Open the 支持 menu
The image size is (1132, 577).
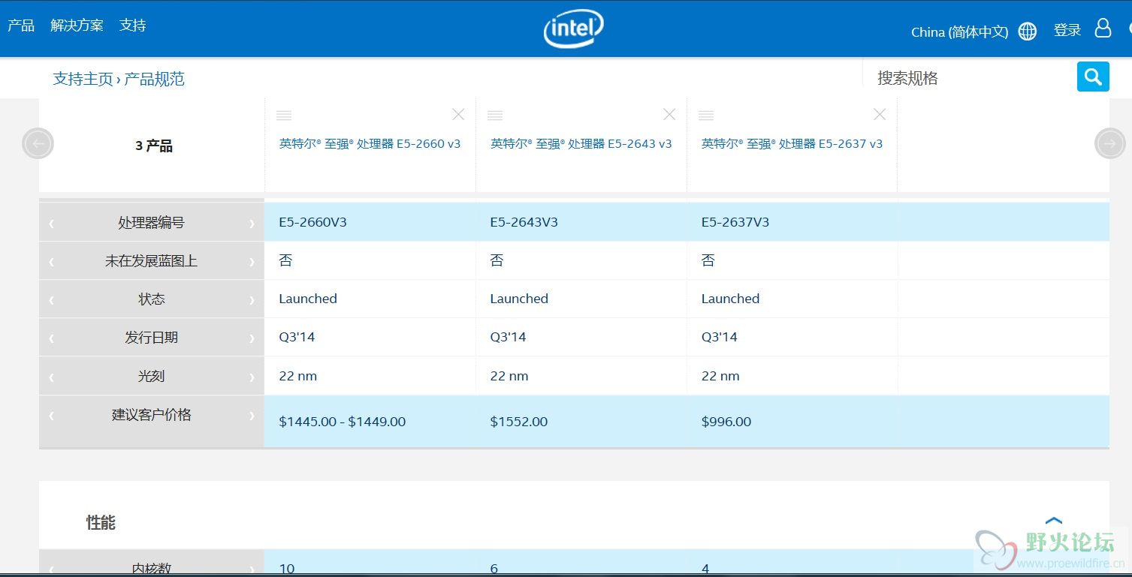(x=132, y=26)
